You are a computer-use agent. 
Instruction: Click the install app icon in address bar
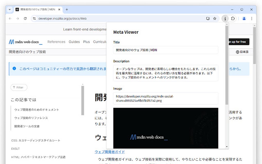click(x=208, y=19)
